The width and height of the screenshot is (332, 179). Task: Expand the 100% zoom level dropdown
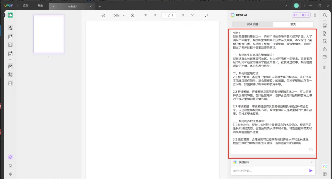pyautogui.click(x=124, y=16)
